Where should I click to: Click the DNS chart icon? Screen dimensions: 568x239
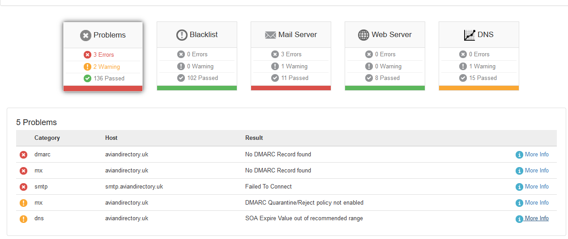pos(470,35)
